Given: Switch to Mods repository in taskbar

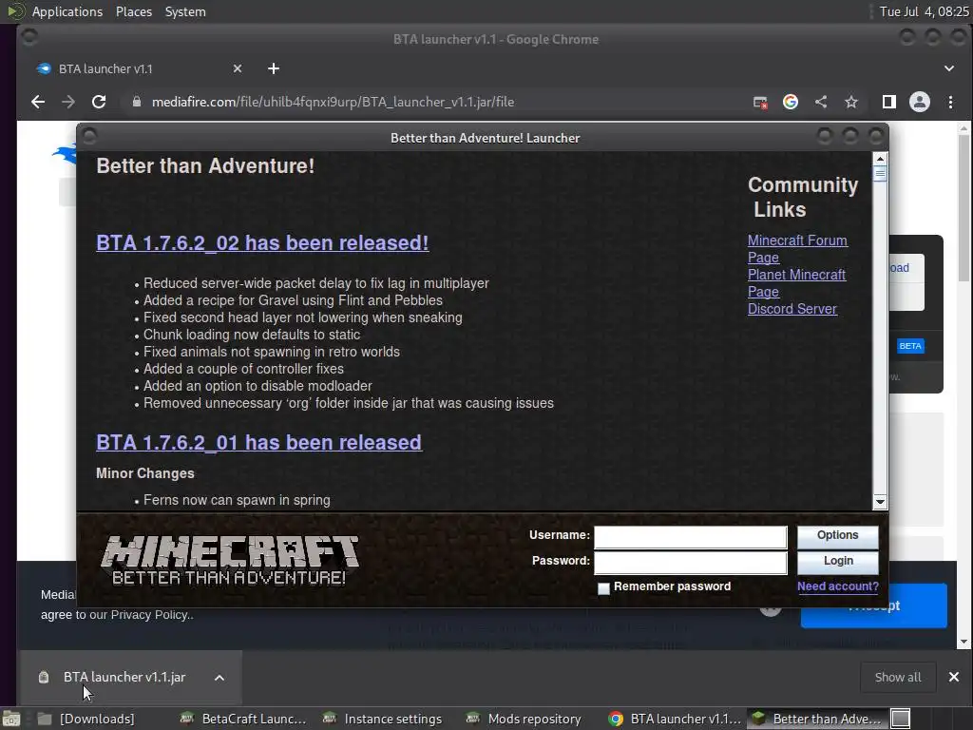Looking at the screenshot, I should click(525, 719).
